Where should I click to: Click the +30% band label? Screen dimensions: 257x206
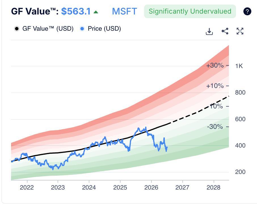(215, 66)
